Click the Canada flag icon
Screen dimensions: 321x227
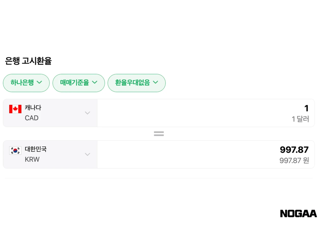pos(15,109)
